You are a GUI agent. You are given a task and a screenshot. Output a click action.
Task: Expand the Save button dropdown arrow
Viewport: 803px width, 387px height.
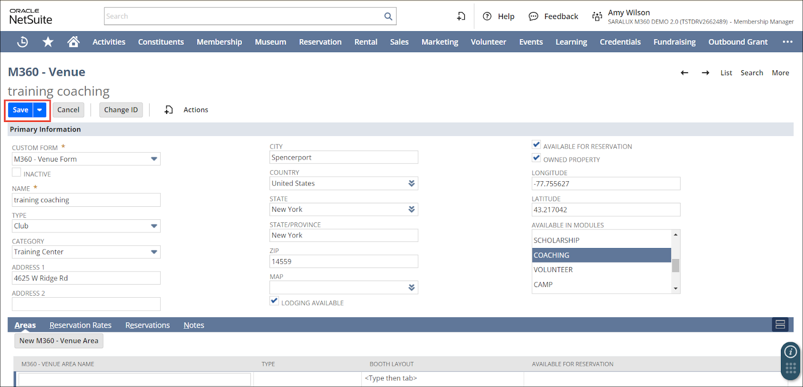(x=40, y=110)
